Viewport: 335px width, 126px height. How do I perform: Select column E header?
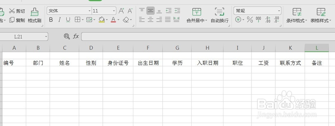118,48
